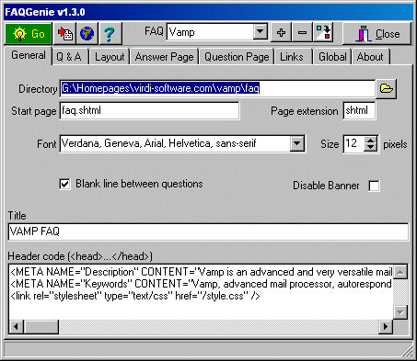The width and height of the screenshot is (417, 361).
Task: Switch to the Links tab
Action: (x=292, y=57)
